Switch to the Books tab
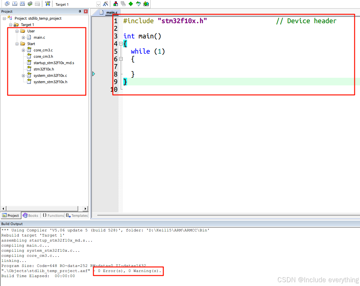 click(31, 216)
